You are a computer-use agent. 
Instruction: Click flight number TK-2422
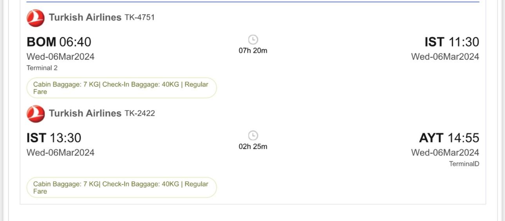click(140, 113)
